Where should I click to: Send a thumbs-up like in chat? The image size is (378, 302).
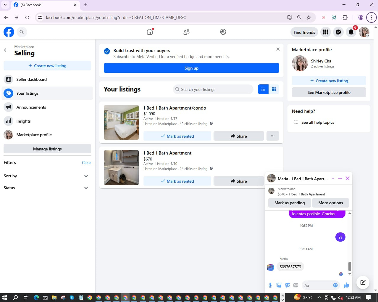pyautogui.click(x=346, y=285)
